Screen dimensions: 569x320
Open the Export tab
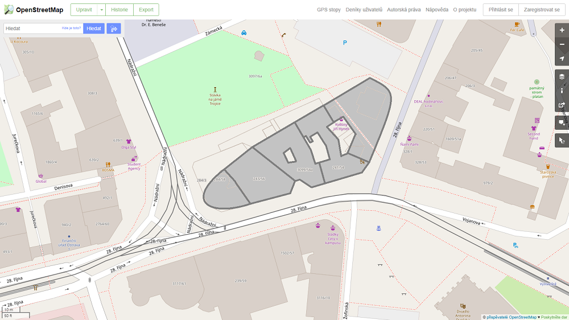click(146, 10)
